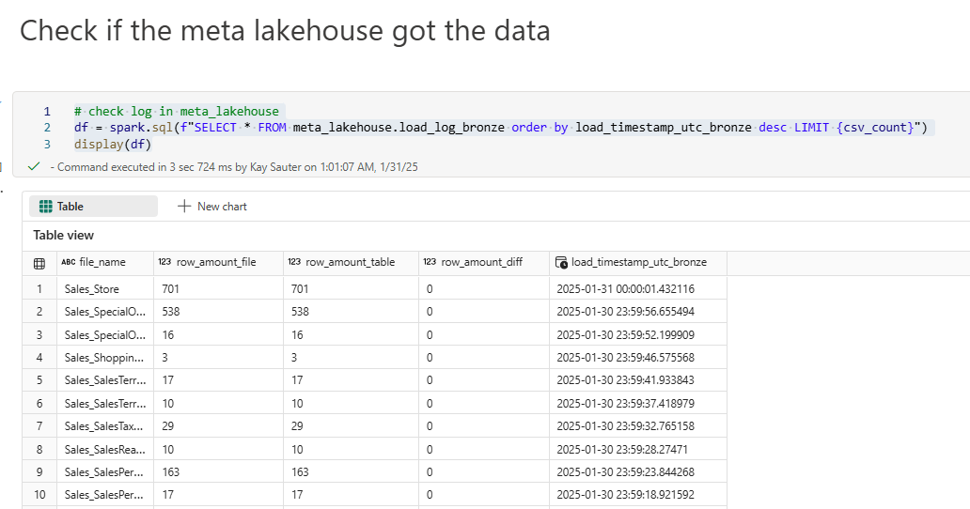The width and height of the screenshot is (970, 509).
Task: Click the datetime icon beside load_timestamp_utc_bronze
Action: click(561, 263)
